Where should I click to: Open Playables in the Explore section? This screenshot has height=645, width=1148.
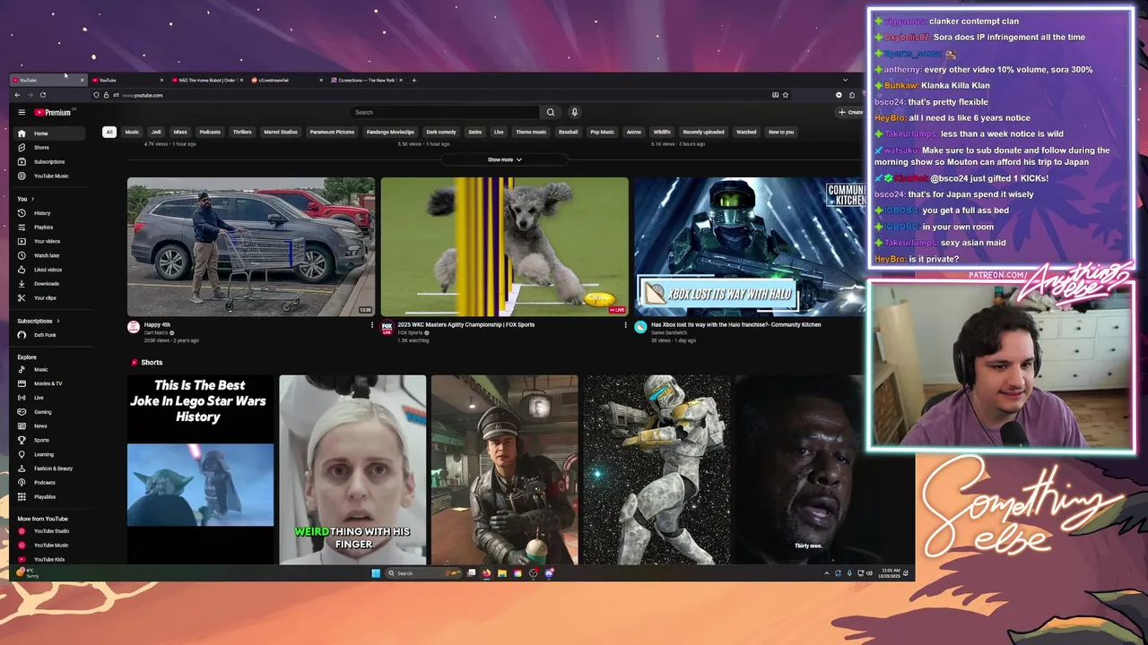50,497
